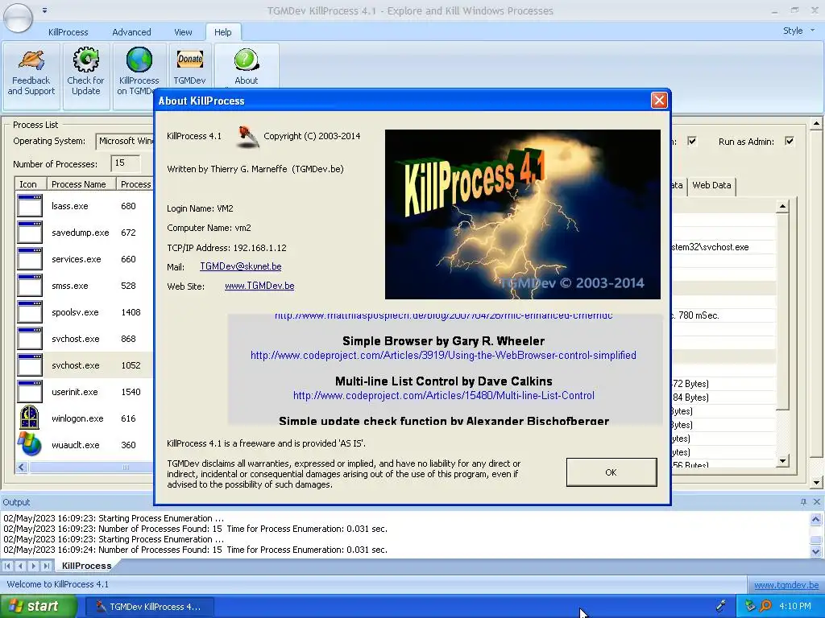825x618 pixels.
Task: Click Output panel scroll up arrow
Action: [815, 519]
